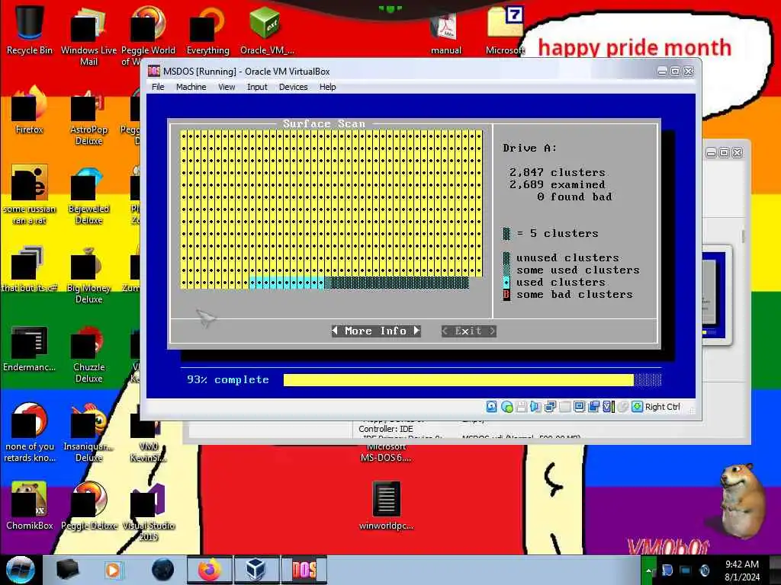Click the 'Controller: IDE' text in Manager window
The image size is (781, 585).
[385, 429]
